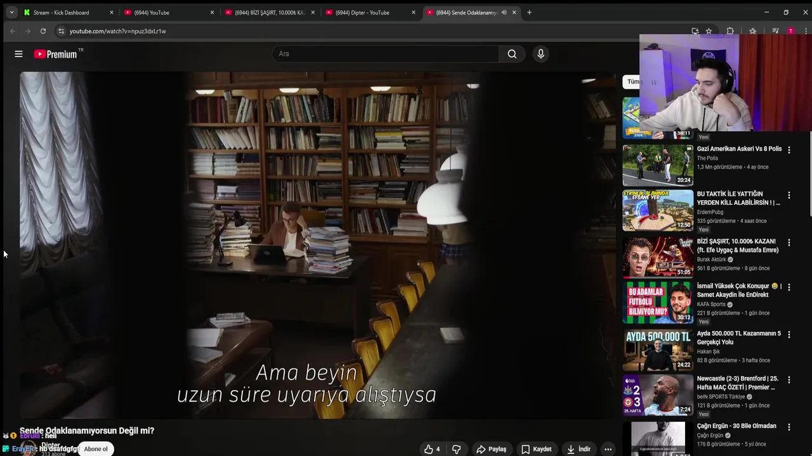The width and height of the screenshot is (812, 456).
Task: Click the video player to pause
Action: pos(317,245)
